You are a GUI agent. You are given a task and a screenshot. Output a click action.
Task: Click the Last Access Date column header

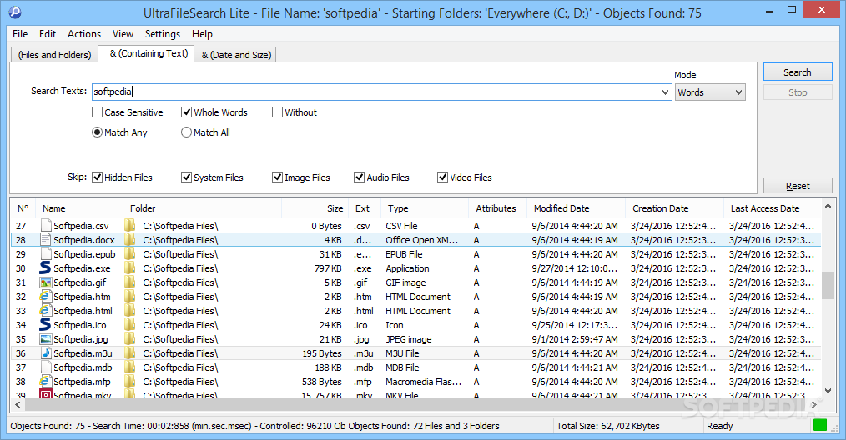[x=773, y=208]
